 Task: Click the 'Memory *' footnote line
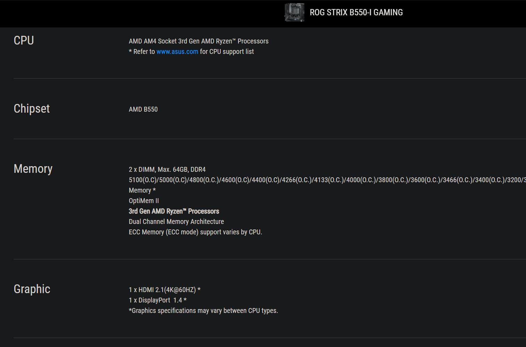point(142,190)
